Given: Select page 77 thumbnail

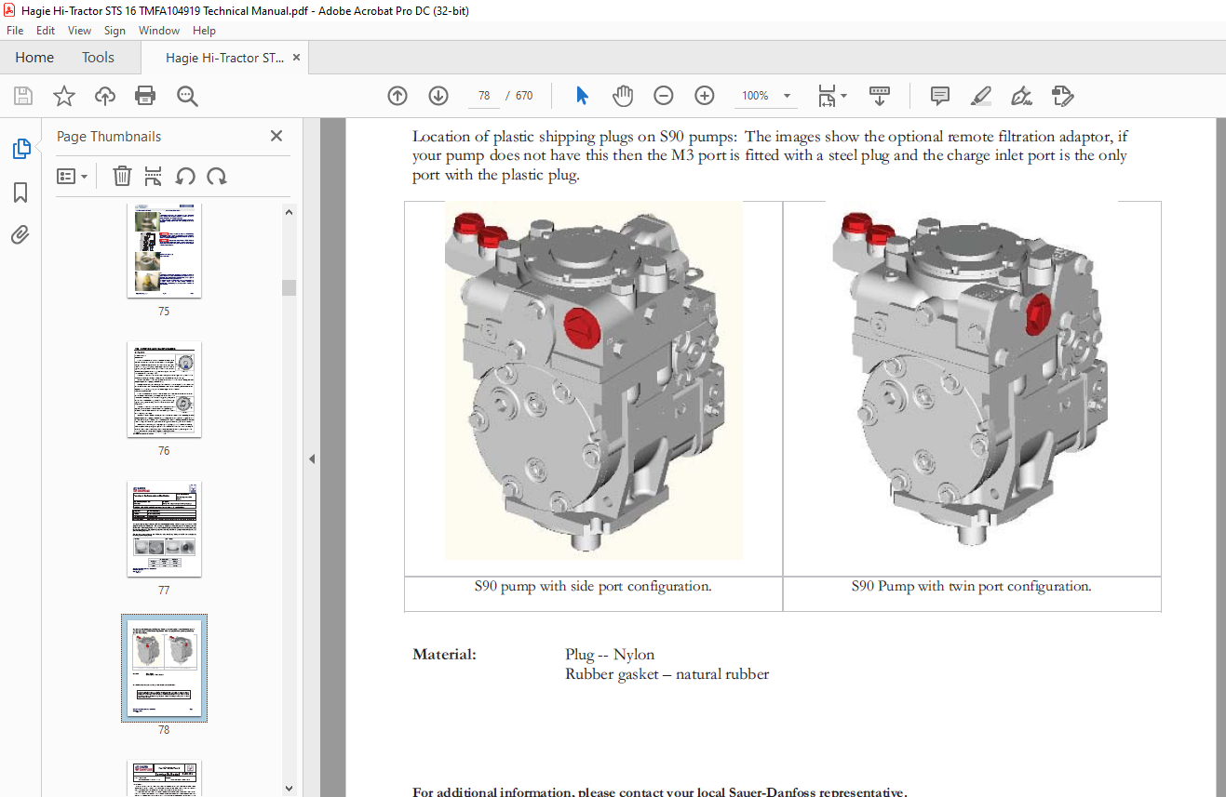Looking at the screenshot, I should tap(164, 528).
